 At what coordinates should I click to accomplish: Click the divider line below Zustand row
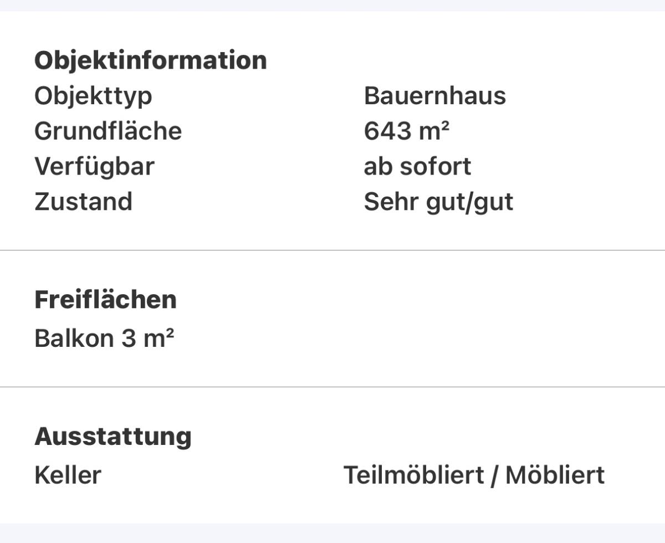332,250
